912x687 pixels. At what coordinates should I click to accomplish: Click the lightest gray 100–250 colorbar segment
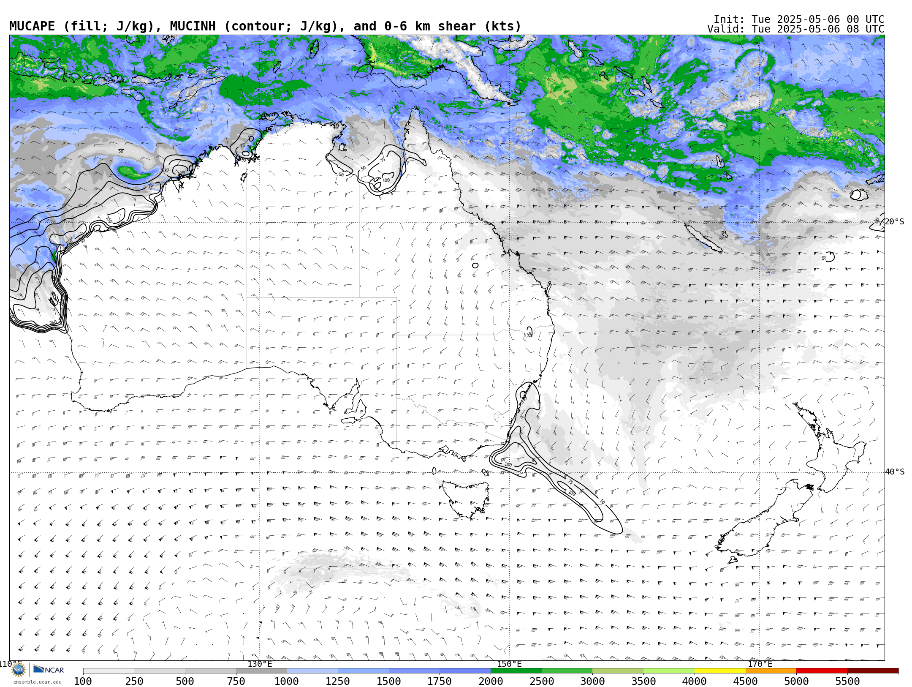109,671
